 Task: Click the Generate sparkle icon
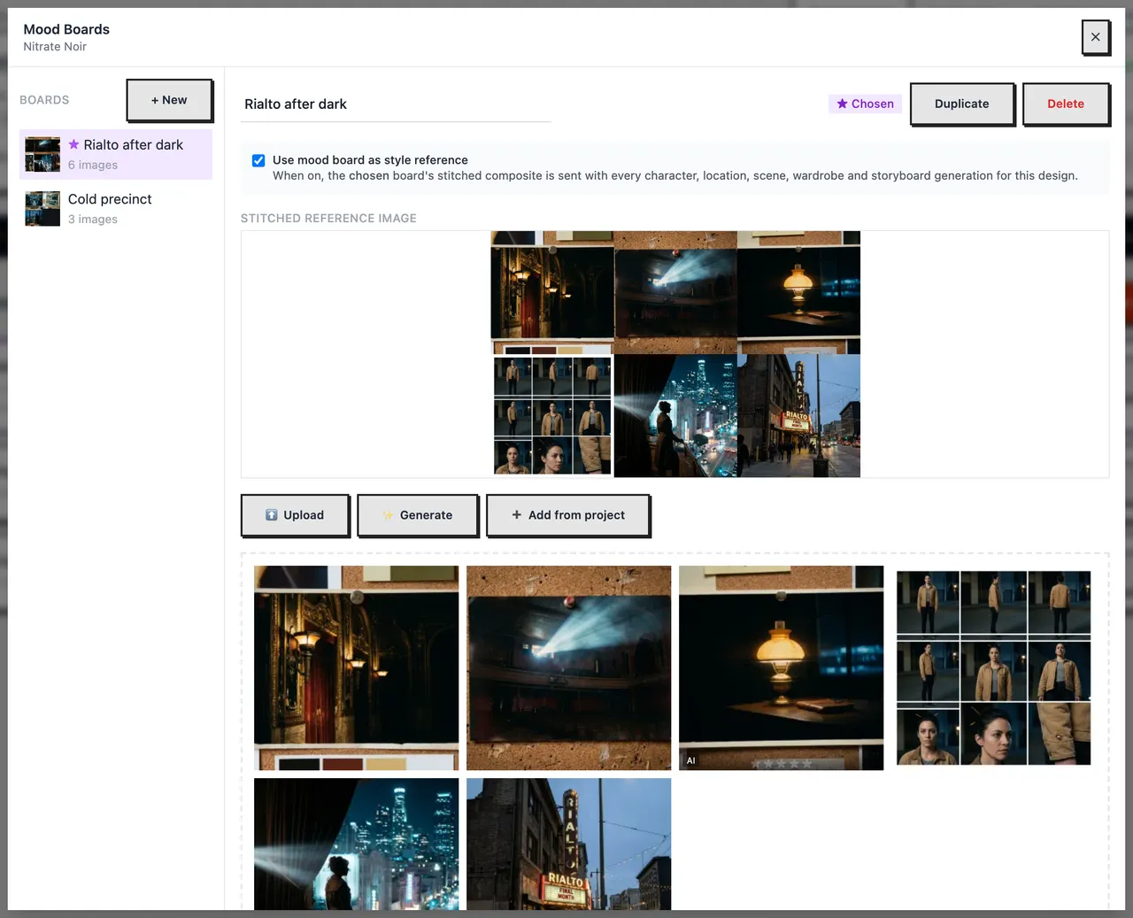tap(388, 515)
